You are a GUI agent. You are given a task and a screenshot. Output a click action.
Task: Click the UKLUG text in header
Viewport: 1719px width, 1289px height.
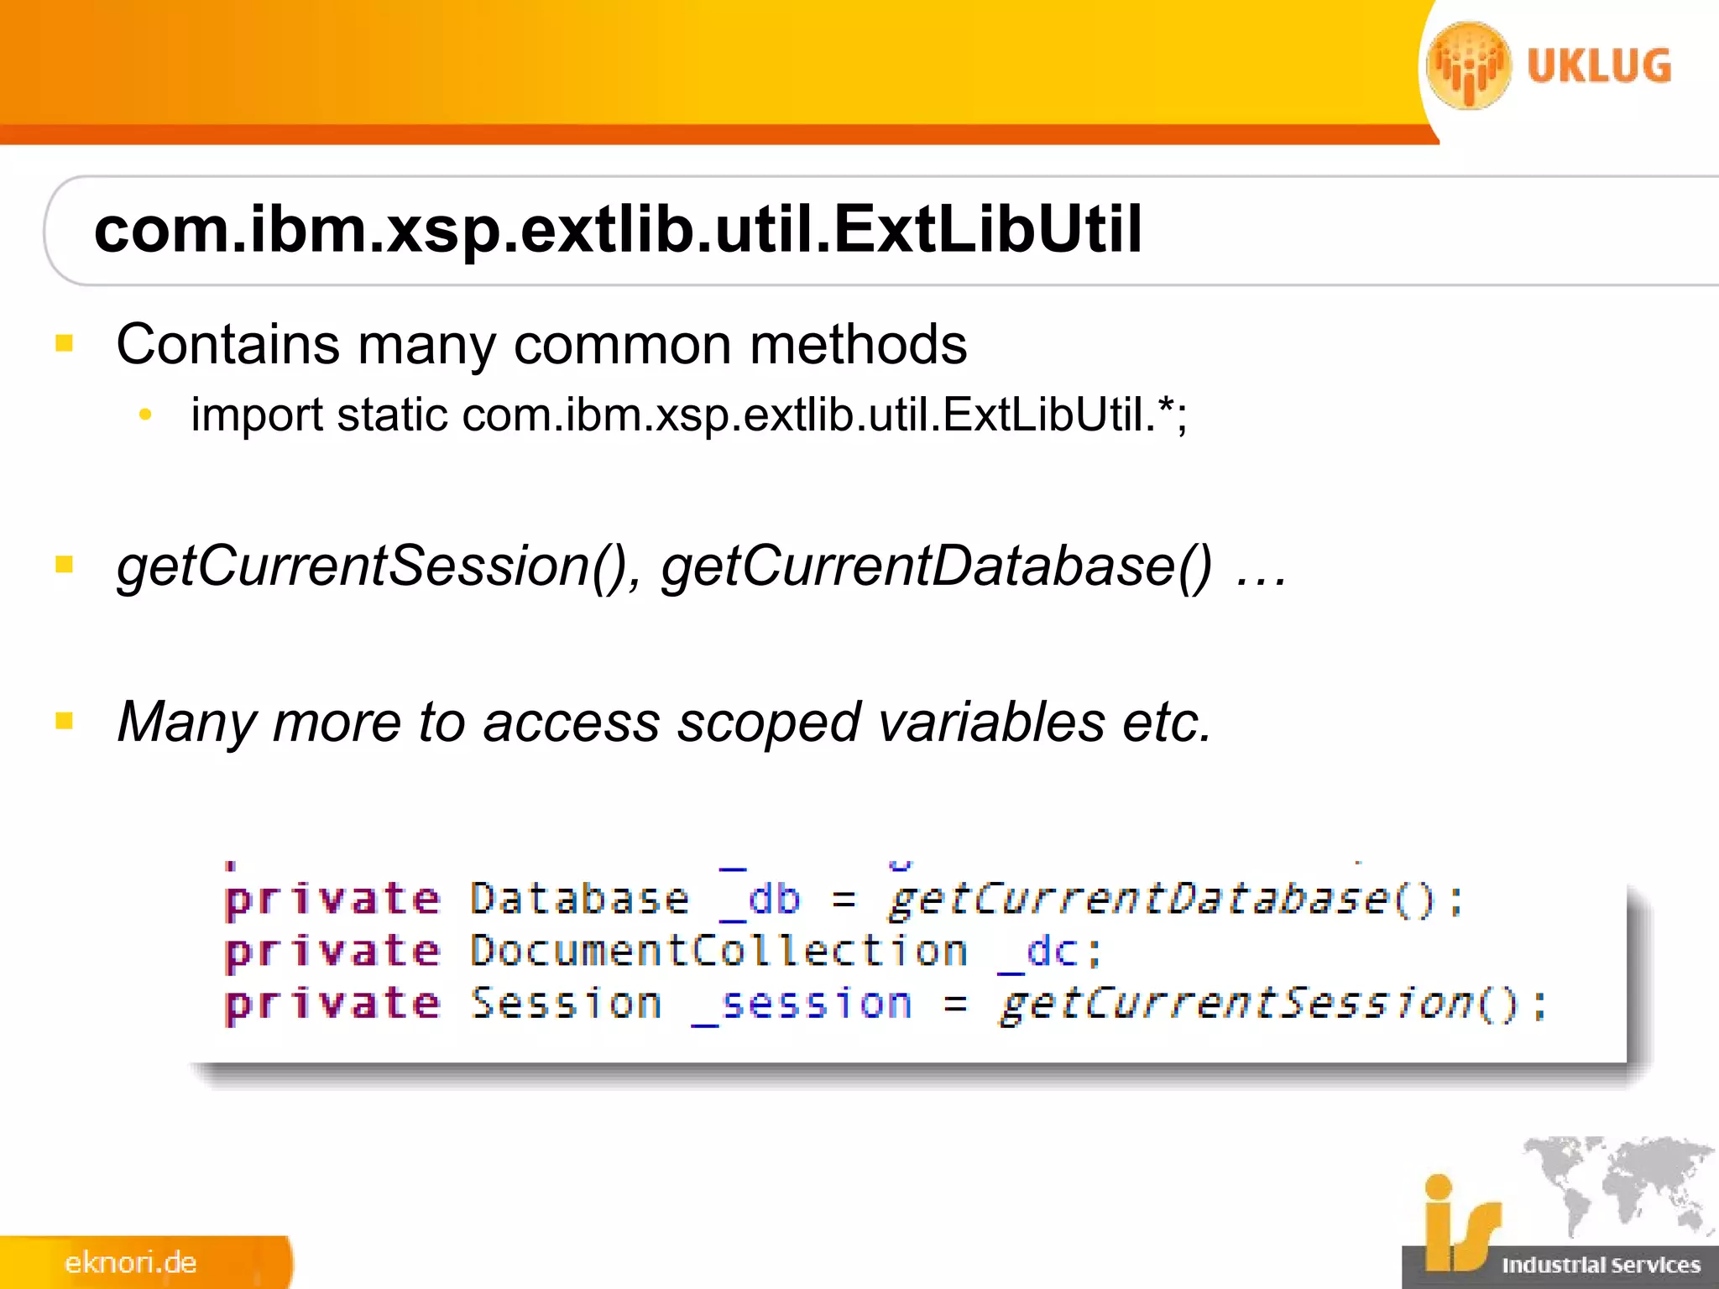(x=1599, y=65)
